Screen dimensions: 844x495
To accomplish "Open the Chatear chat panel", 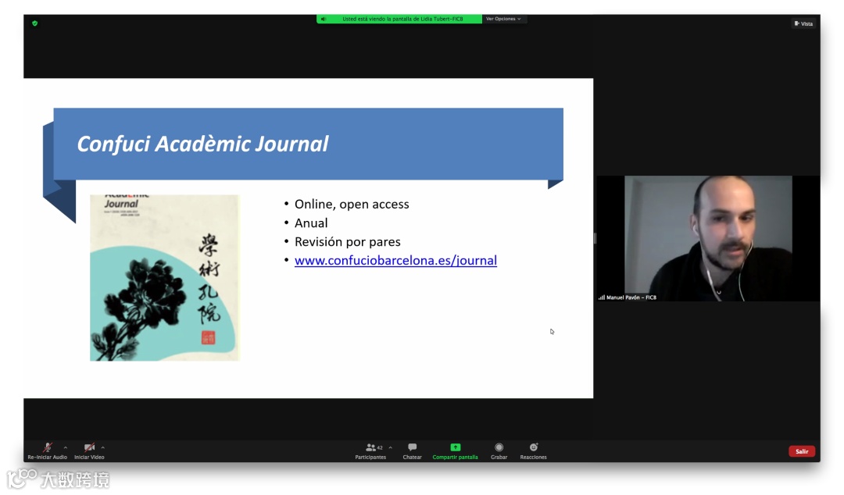I will (x=413, y=450).
